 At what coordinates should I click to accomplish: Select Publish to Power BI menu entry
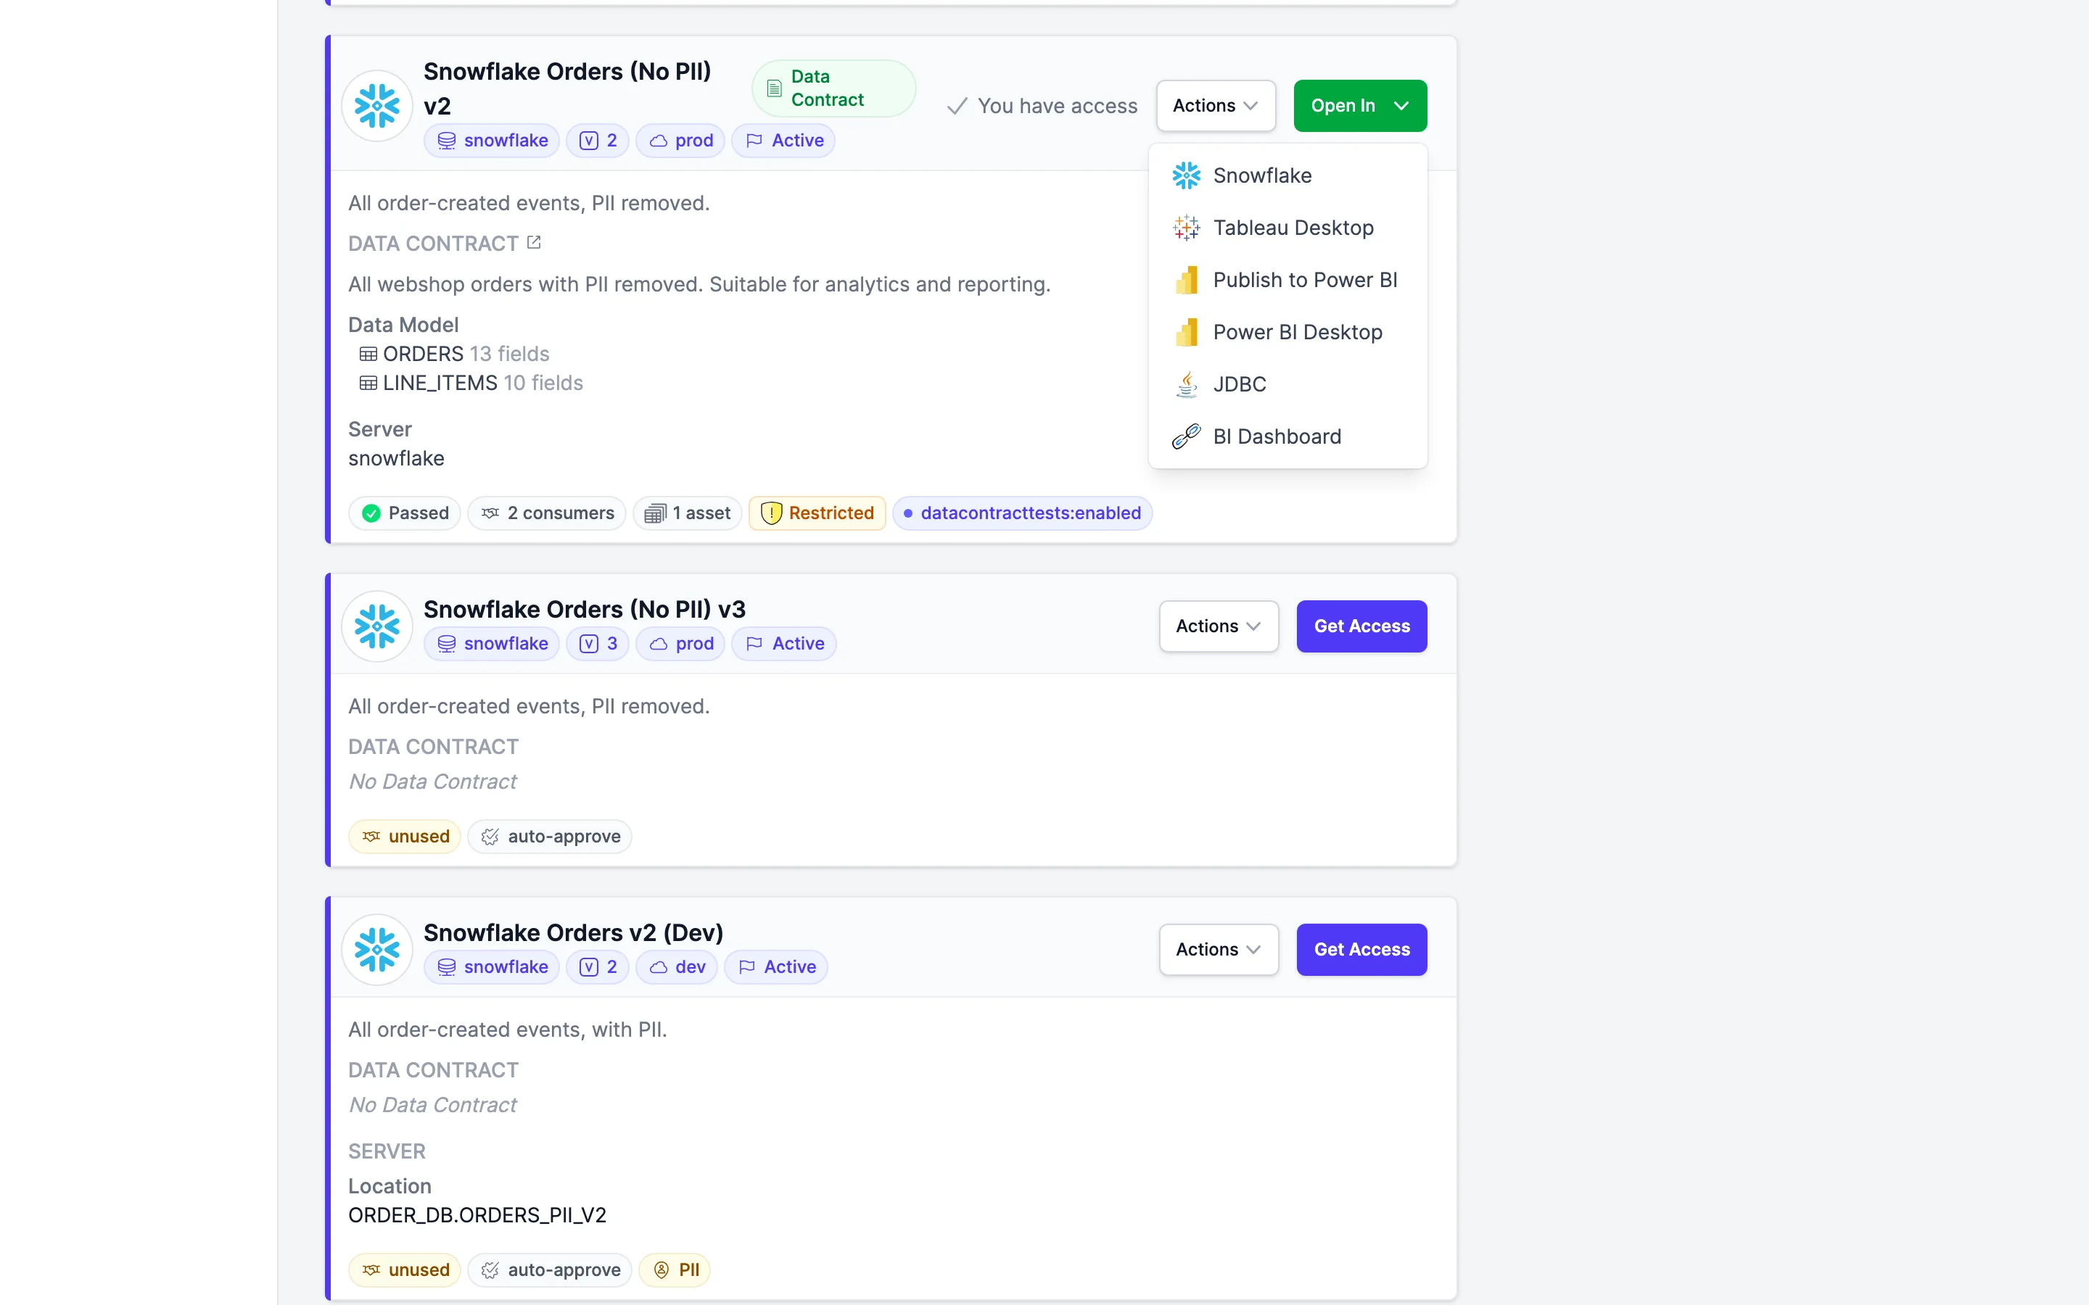[x=1287, y=280]
